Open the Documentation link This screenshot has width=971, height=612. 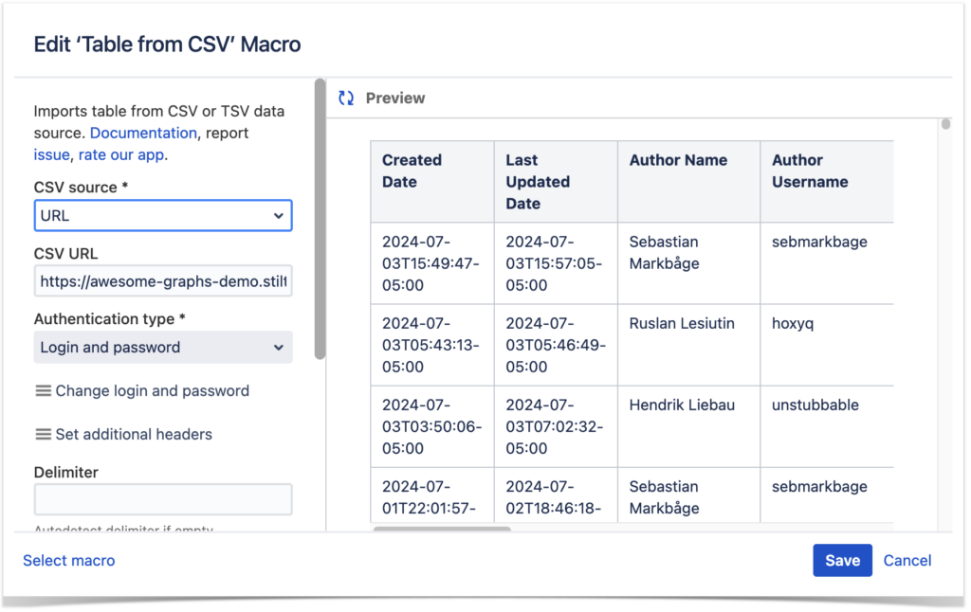(x=143, y=133)
